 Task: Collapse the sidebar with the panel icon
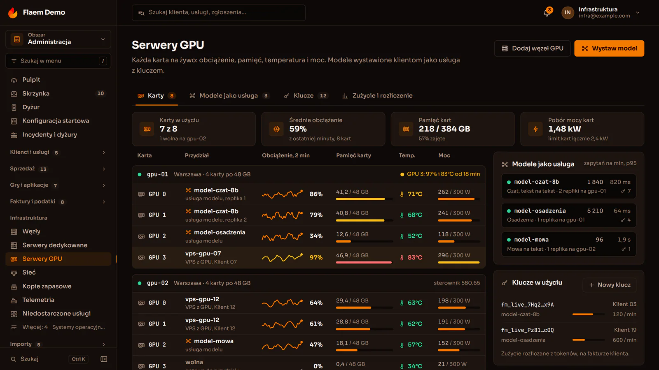click(104, 359)
